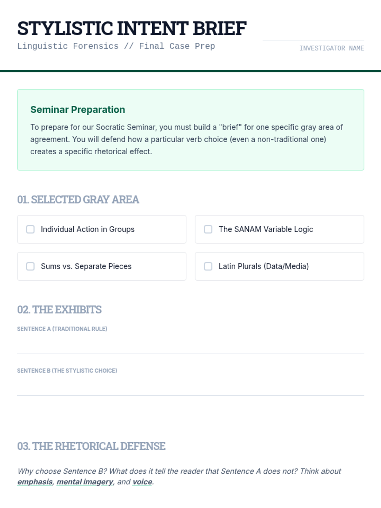Tick the SANAM Variable Logic checkbox
The width and height of the screenshot is (381, 508).
click(x=208, y=229)
